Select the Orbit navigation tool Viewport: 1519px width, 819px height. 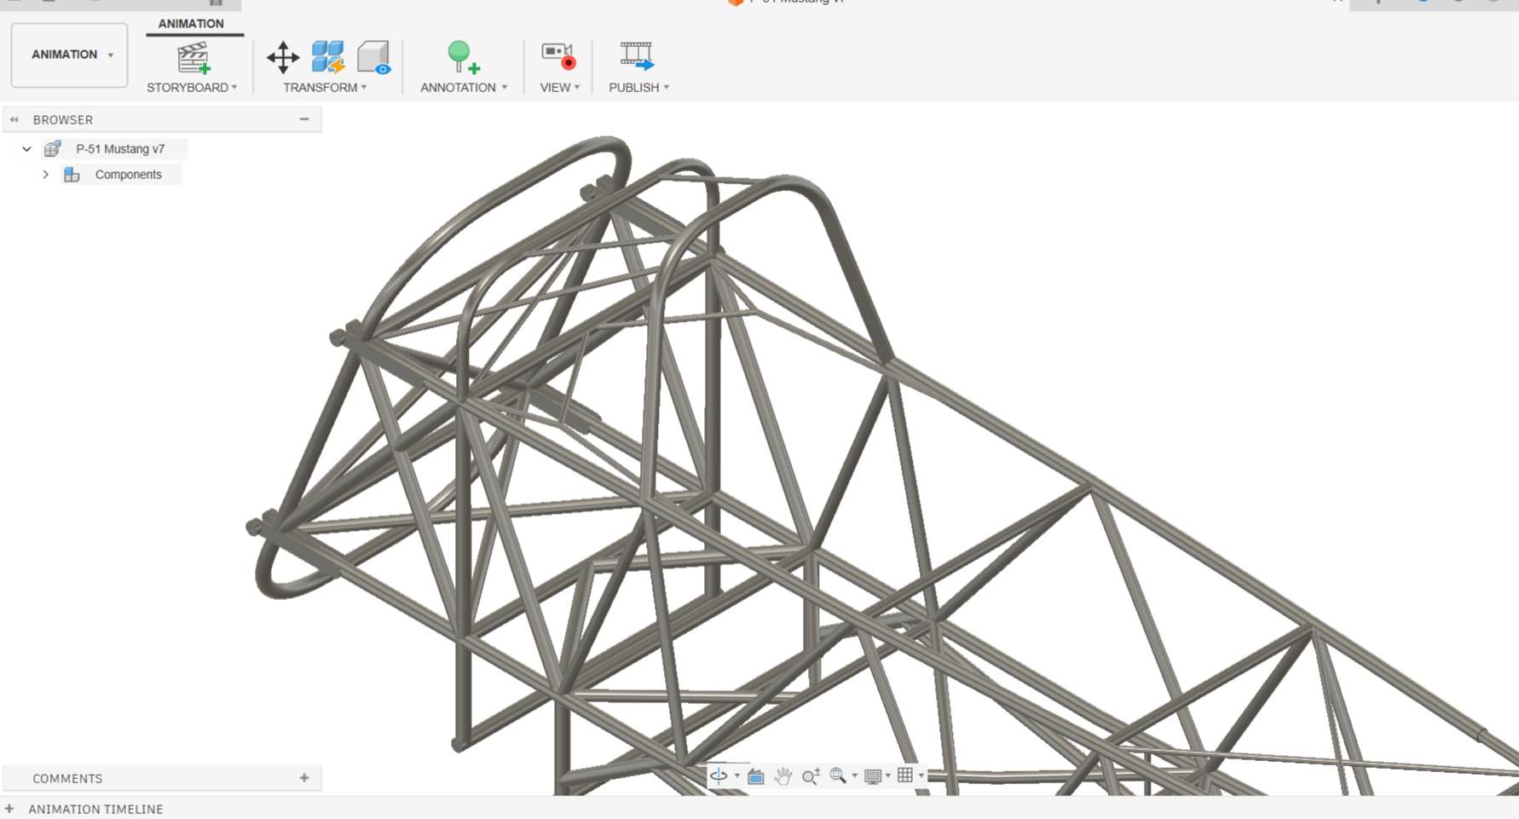coord(719,776)
